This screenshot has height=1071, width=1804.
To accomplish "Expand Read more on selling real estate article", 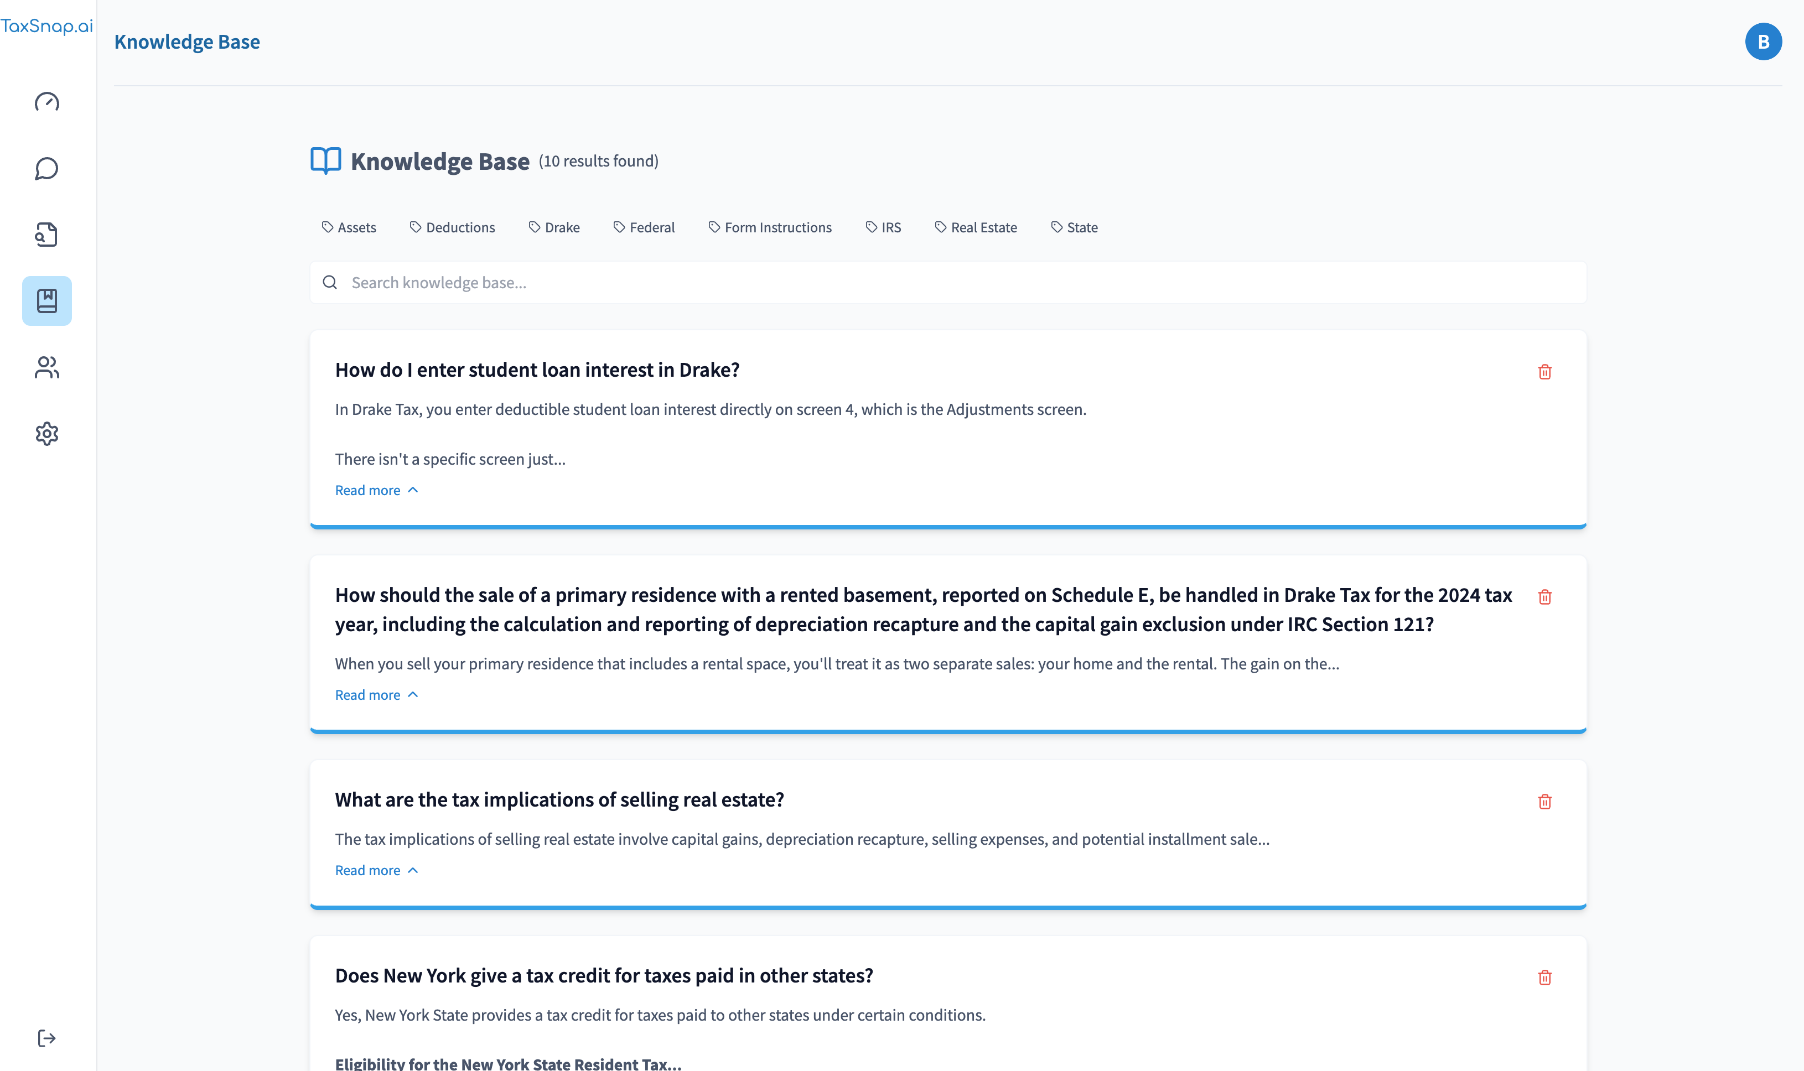I will 376,870.
